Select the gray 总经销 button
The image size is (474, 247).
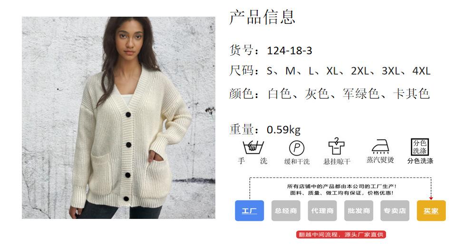tap(286, 210)
